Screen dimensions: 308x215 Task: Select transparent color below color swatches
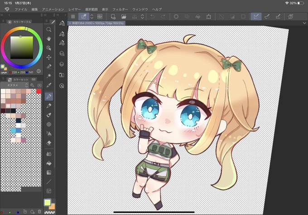pyautogui.click(x=50, y=212)
